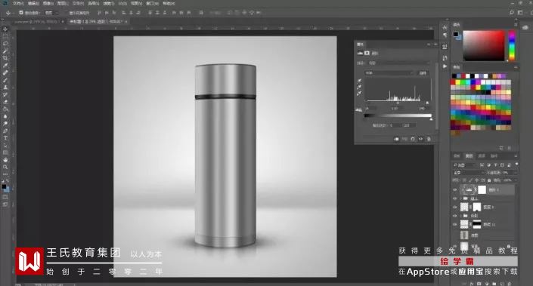Screen dimensions: 533x286
Task: Select the Move tool in the toolbar
Action: pyautogui.click(x=5, y=29)
